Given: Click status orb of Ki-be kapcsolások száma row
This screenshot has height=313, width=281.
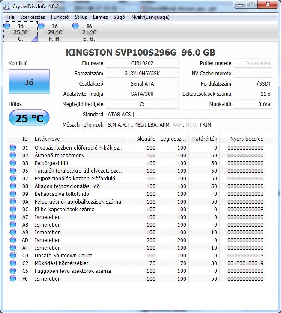Looking at the screenshot, I should 13,209.
